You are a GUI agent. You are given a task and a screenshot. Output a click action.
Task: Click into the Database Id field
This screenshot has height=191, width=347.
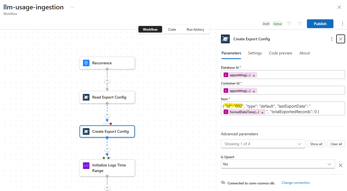tap(283, 75)
